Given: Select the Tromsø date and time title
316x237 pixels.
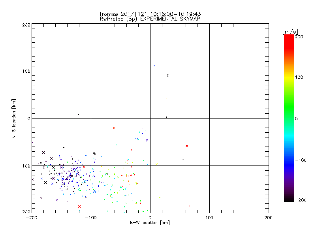Looking at the screenshot, I should click(150, 13).
